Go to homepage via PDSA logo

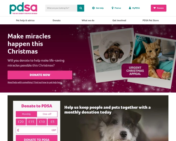23,8
